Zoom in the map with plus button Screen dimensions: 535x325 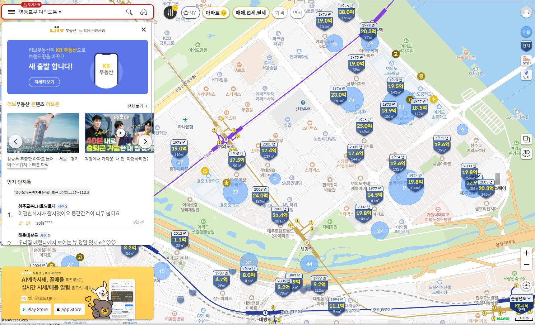click(526, 253)
